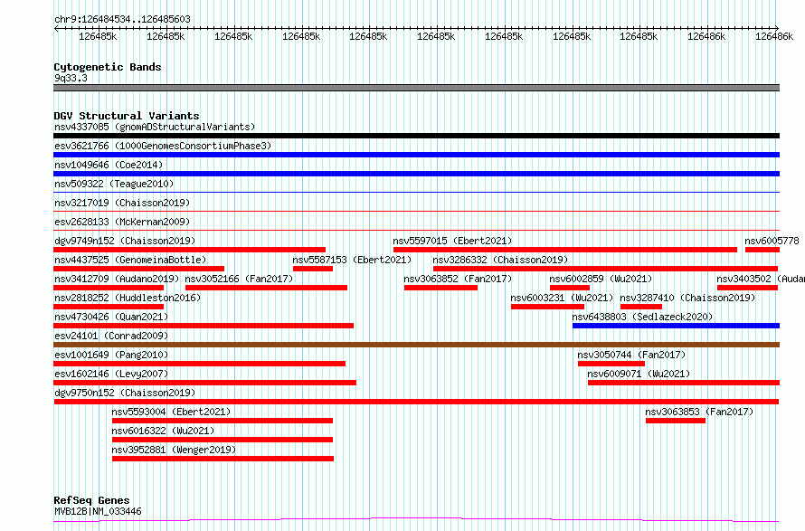Click nsv5587153 Ebert2021 label
This screenshot has height=531, width=805.
coord(352,260)
